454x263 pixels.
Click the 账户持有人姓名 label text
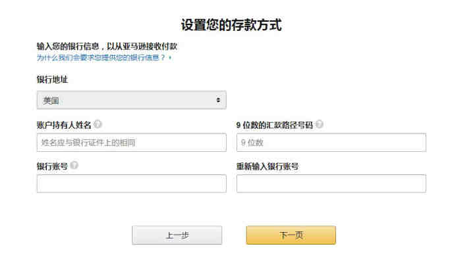[64, 125]
